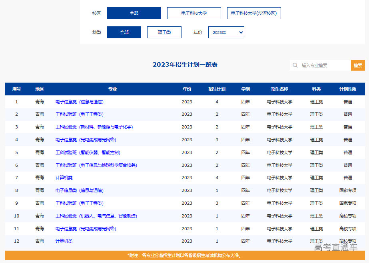
Task: Choose the 电子科技大学(沙河校区) campus option
Action: pyautogui.click(x=254, y=13)
